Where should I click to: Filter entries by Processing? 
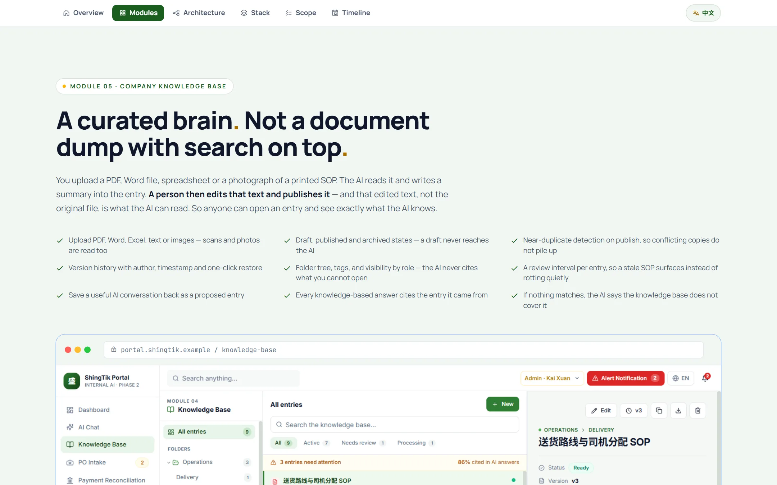pos(416,443)
